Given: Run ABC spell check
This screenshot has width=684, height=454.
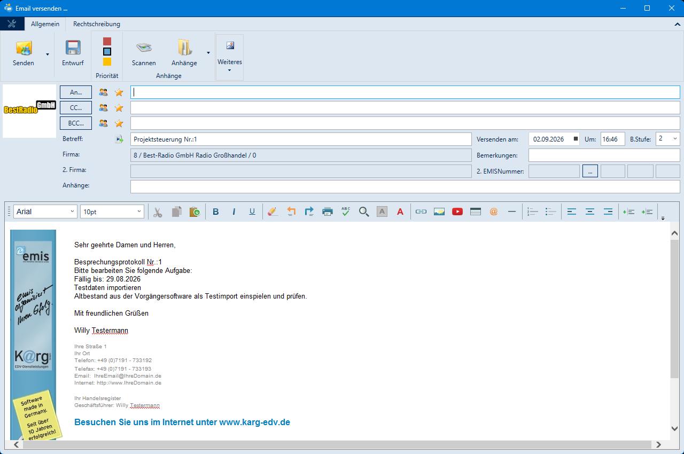Looking at the screenshot, I should coord(346,212).
